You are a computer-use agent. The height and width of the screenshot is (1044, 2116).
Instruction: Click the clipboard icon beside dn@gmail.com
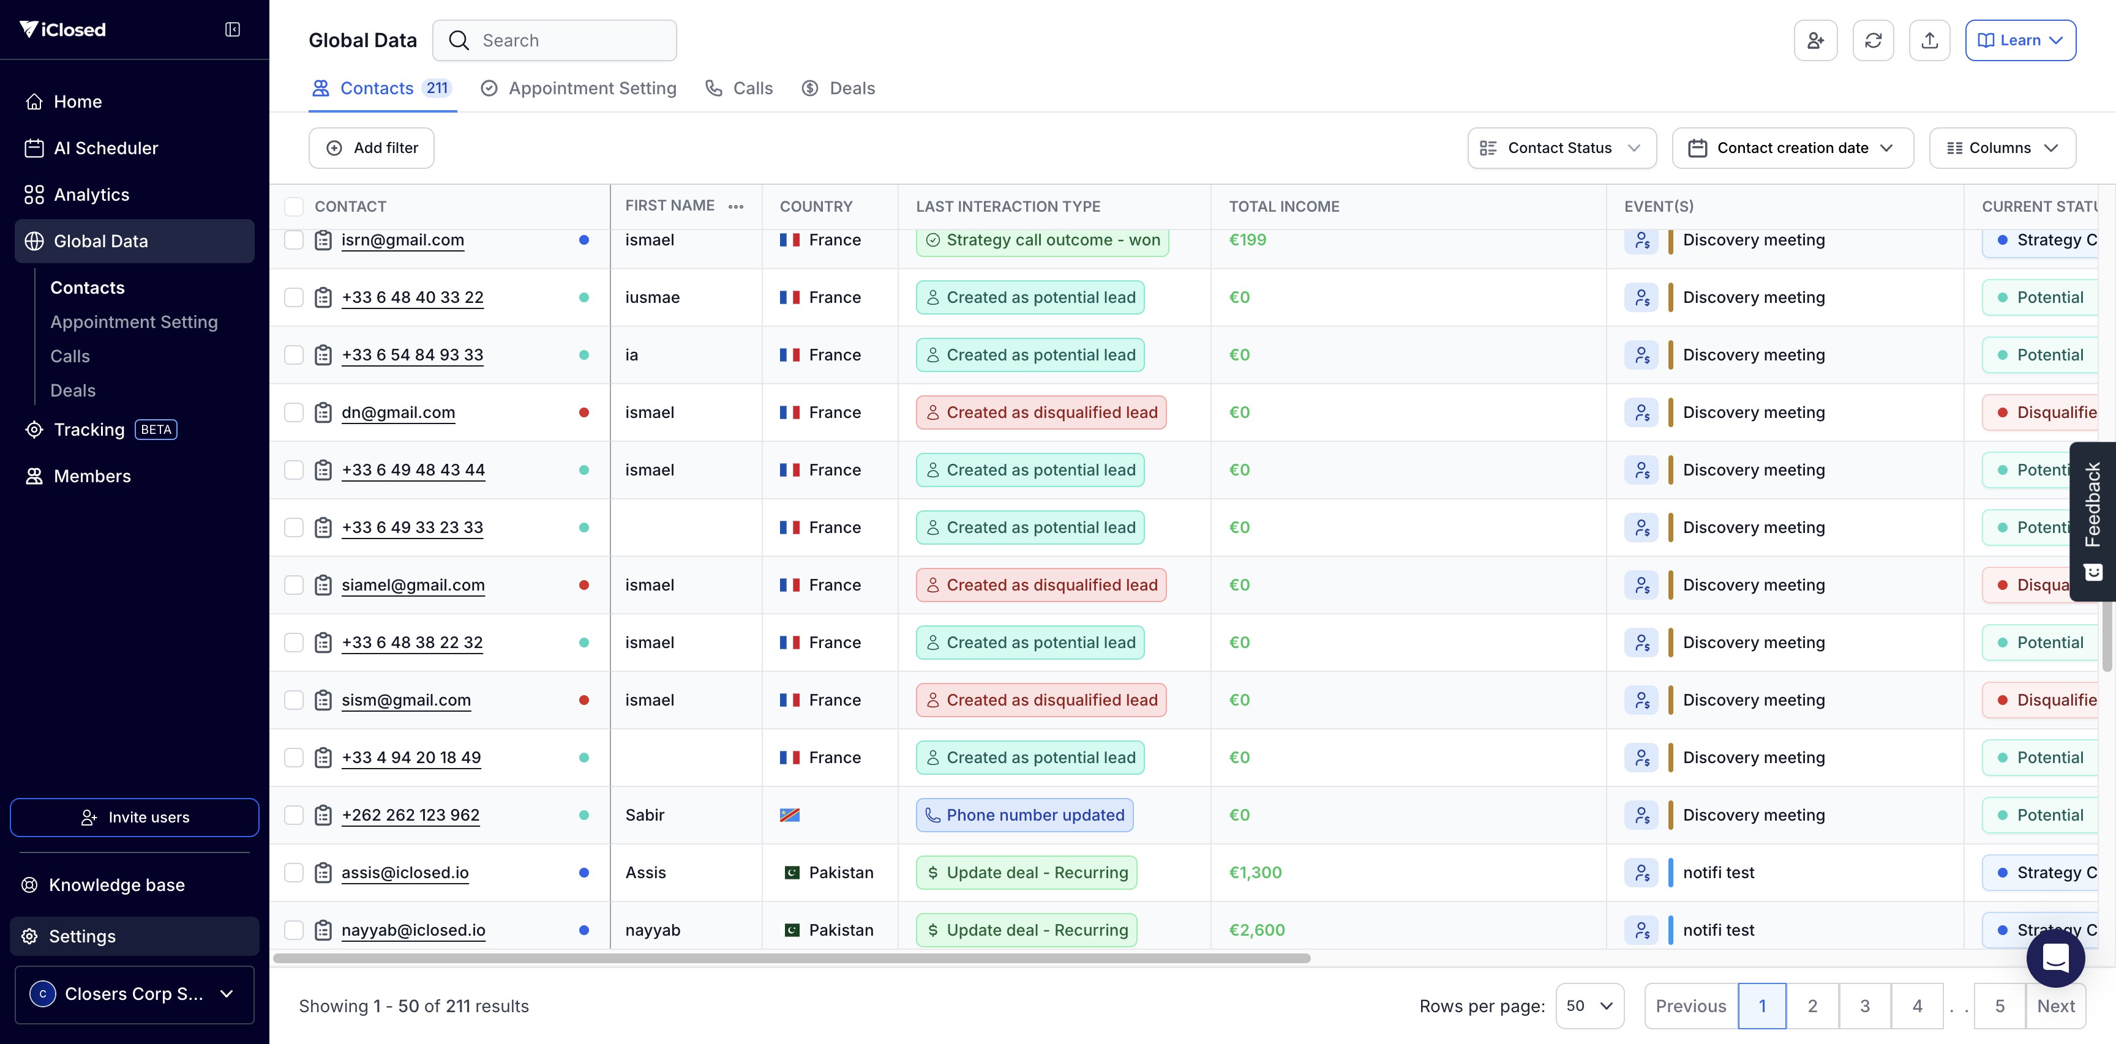click(x=323, y=412)
